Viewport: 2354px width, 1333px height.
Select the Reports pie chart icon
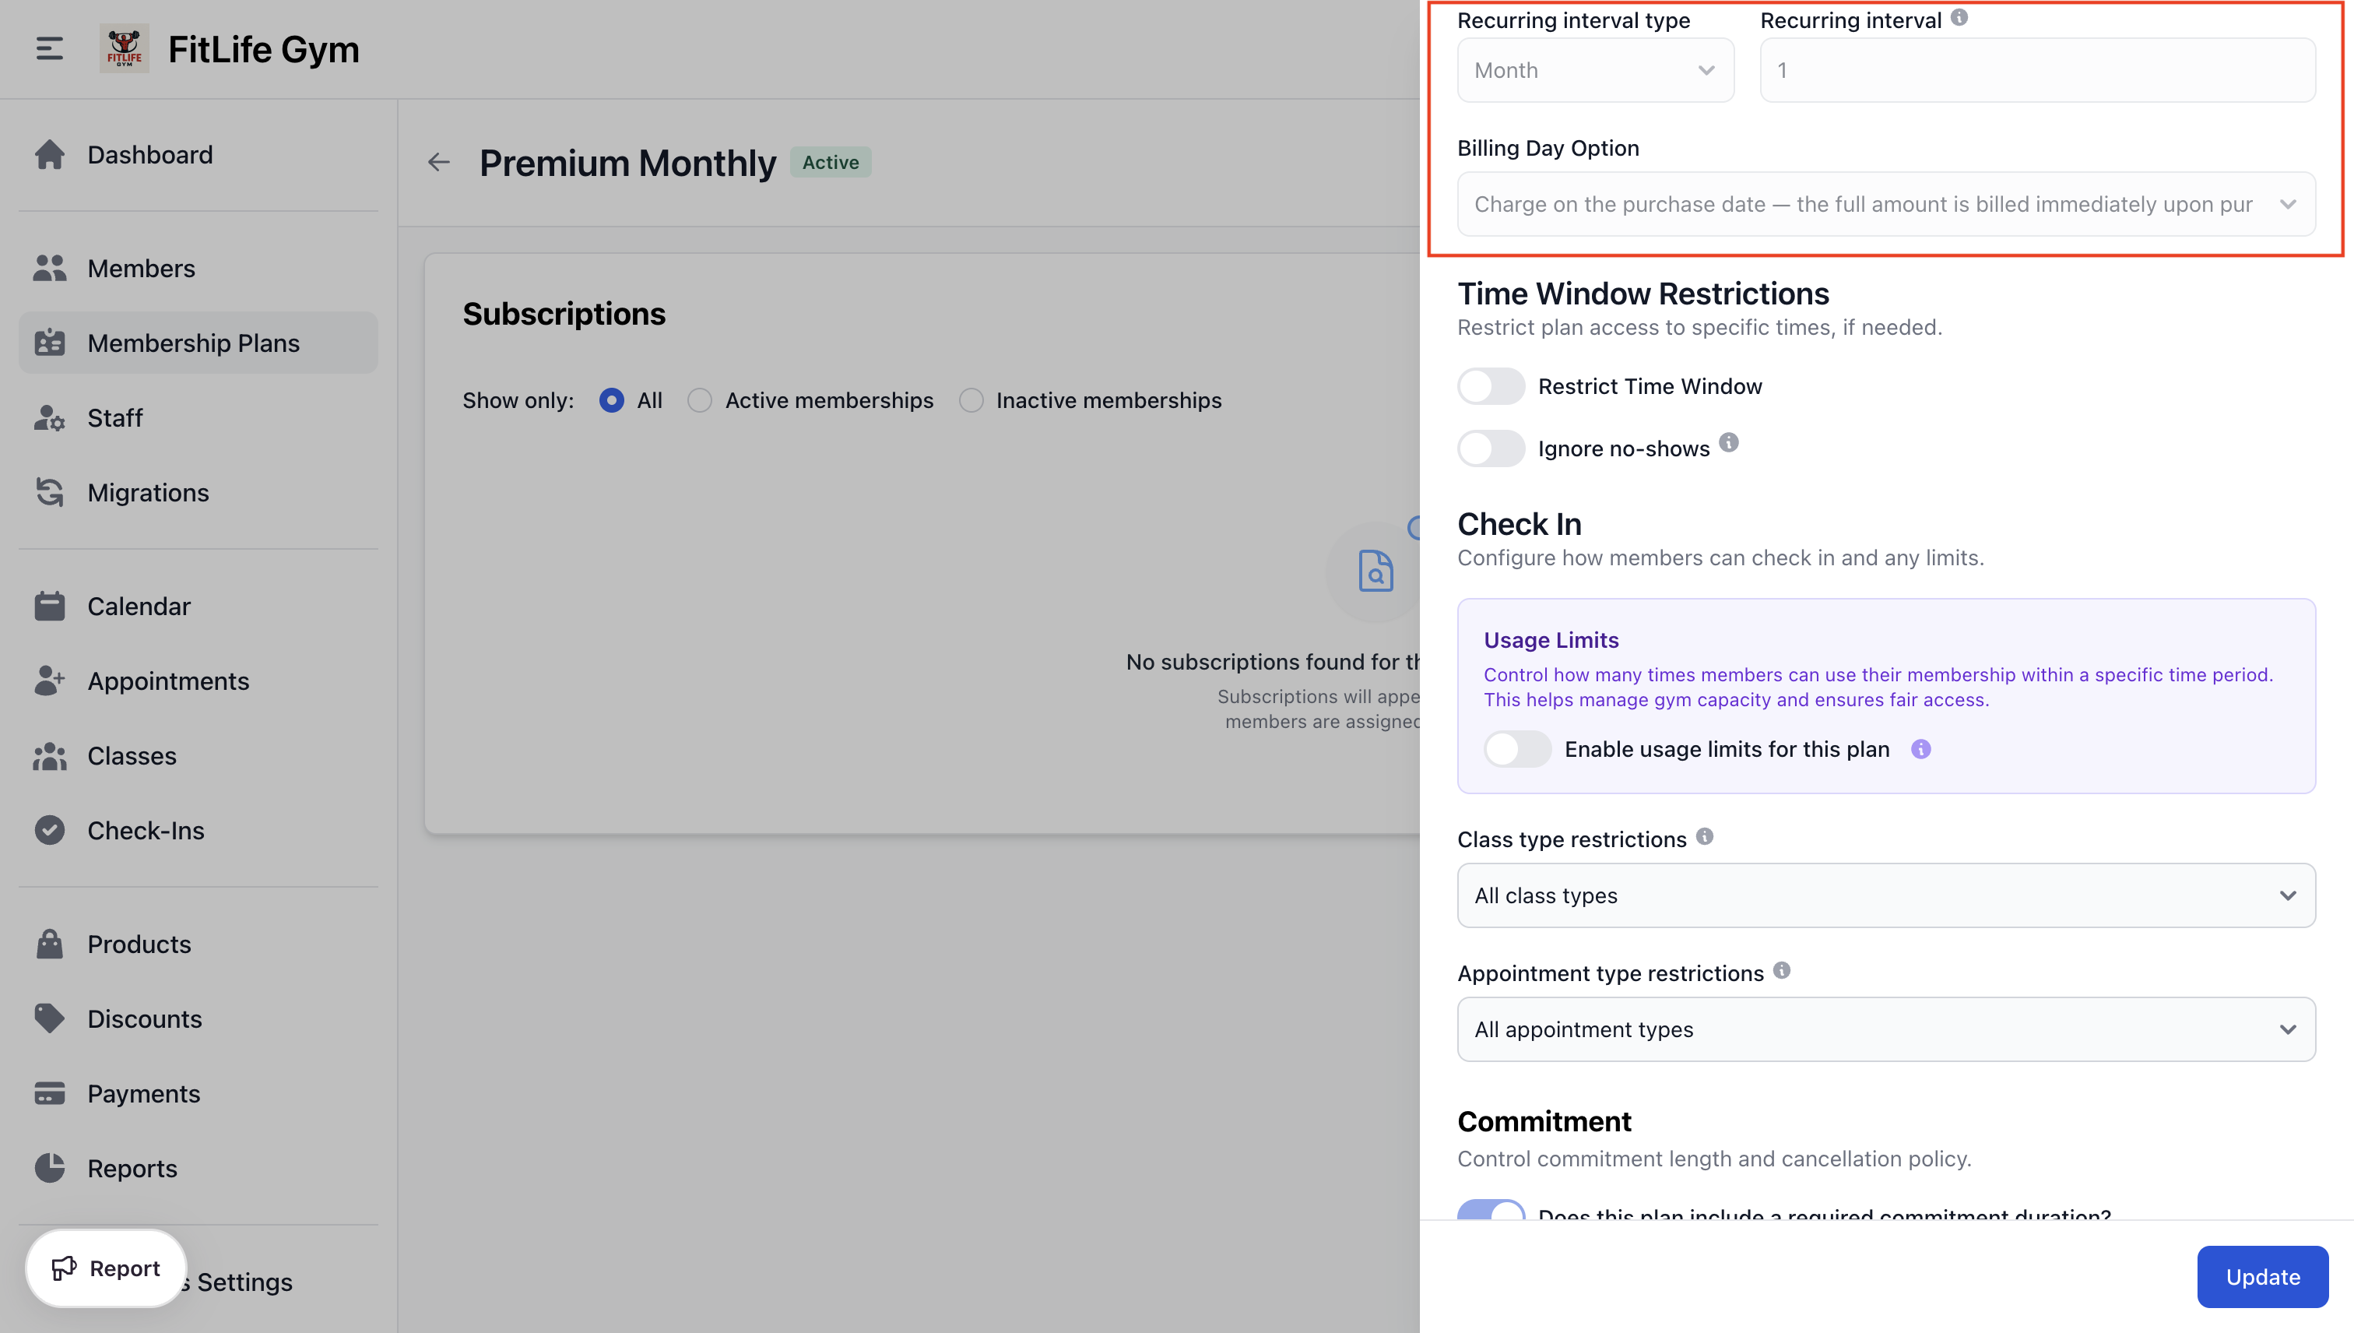[49, 1168]
